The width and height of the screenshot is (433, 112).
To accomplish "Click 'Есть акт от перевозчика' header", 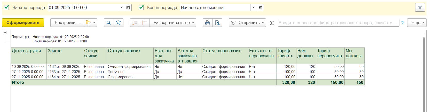I will coord(262,55).
